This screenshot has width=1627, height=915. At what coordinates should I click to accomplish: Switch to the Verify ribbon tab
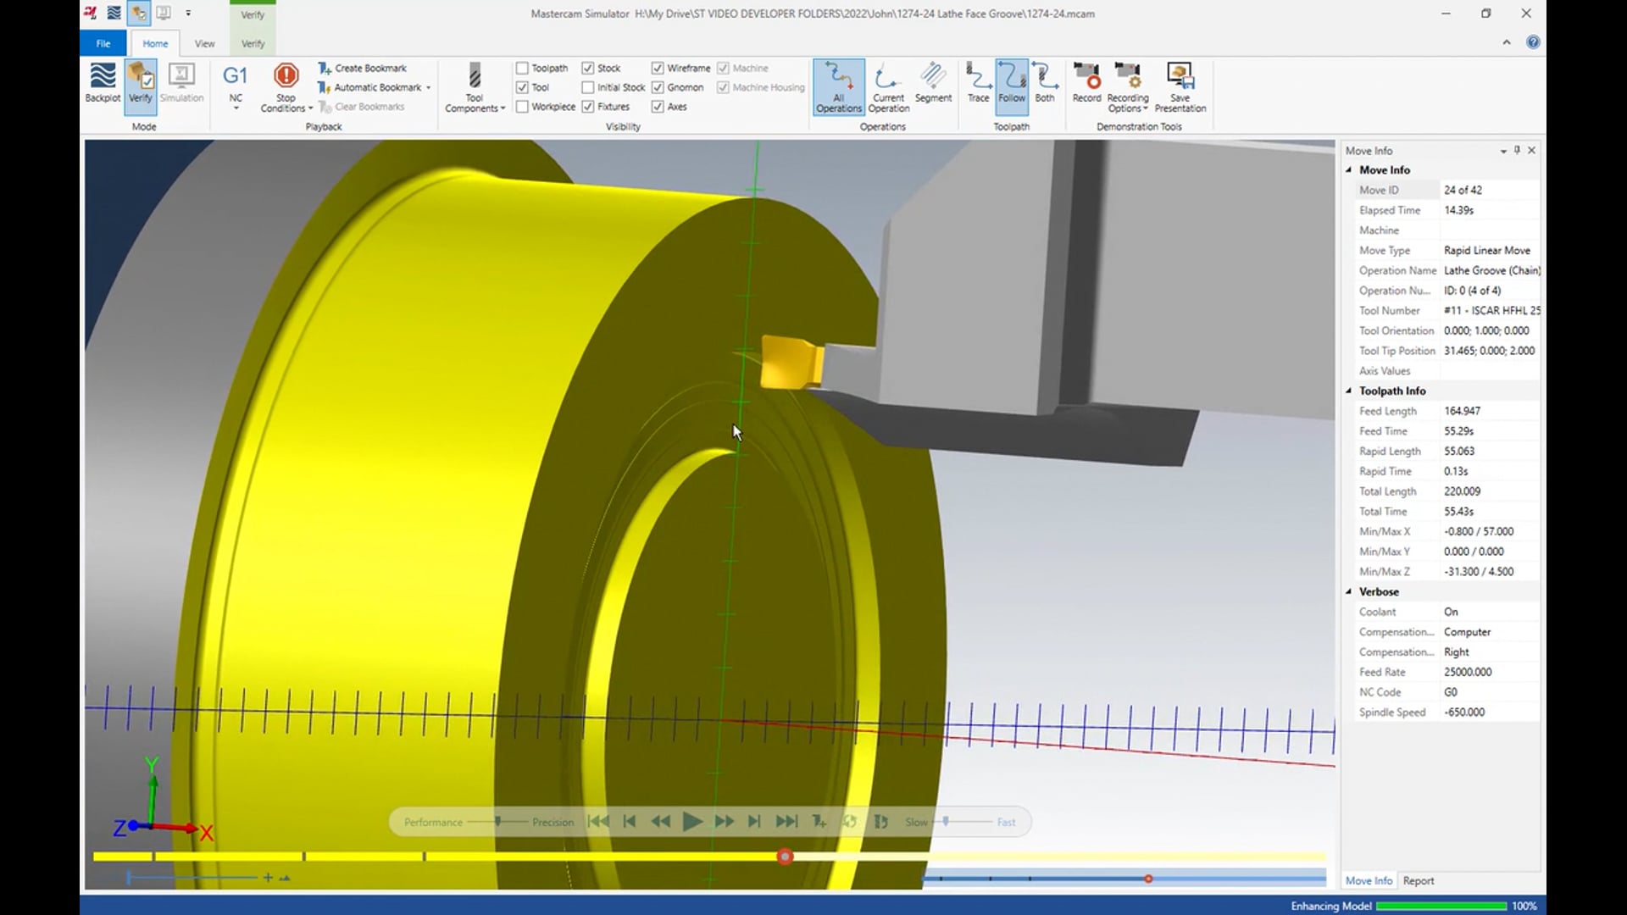(253, 43)
